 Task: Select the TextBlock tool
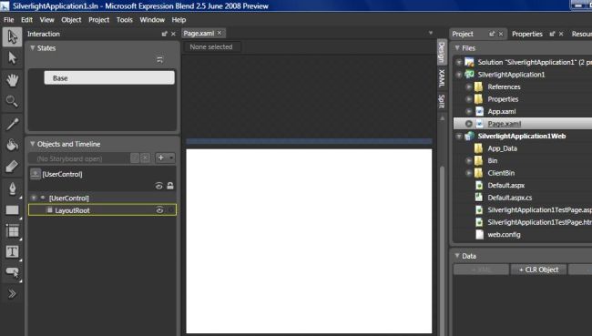click(x=12, y=251)
